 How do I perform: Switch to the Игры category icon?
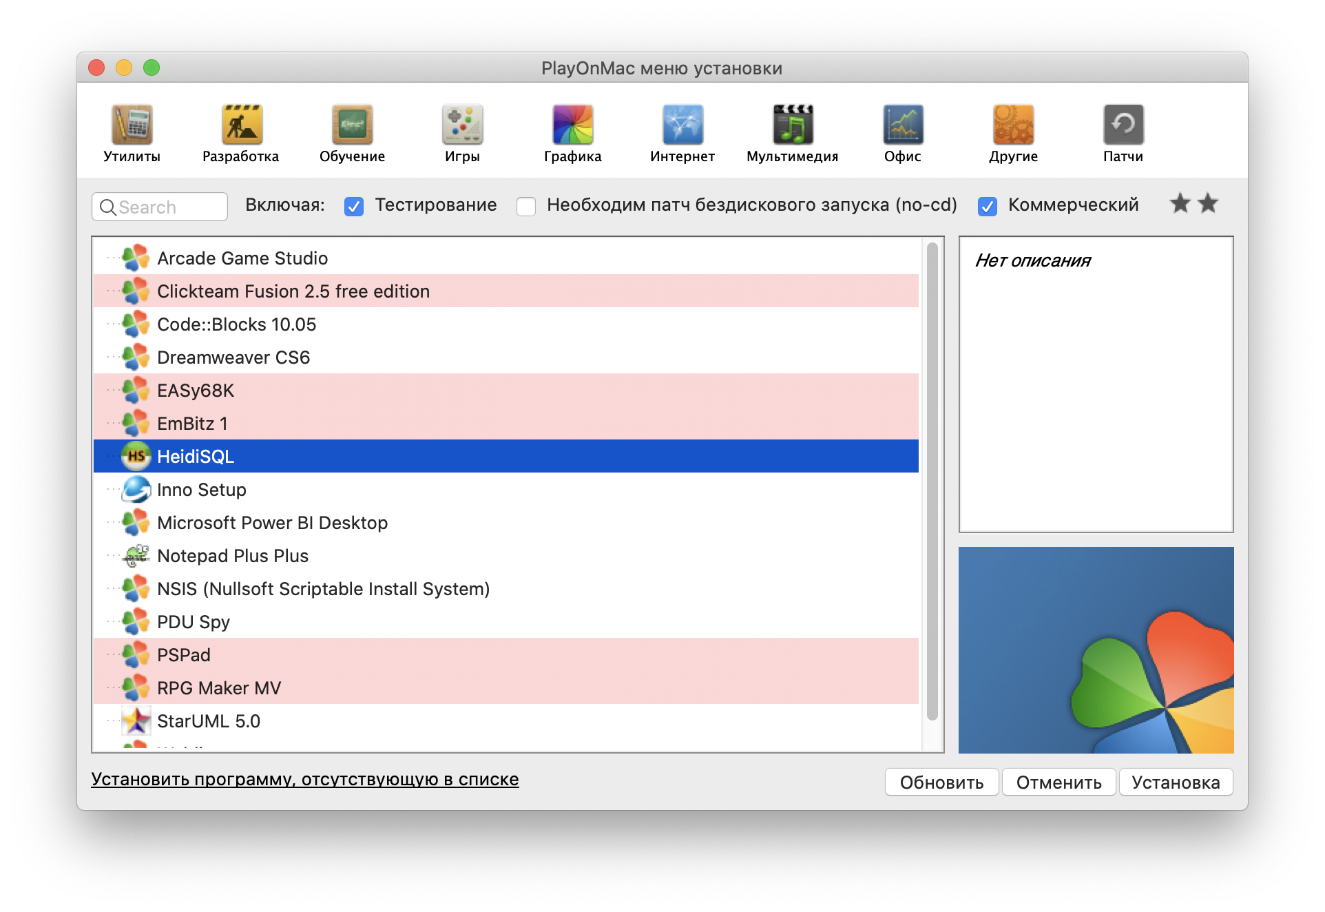tap(462, 125)
